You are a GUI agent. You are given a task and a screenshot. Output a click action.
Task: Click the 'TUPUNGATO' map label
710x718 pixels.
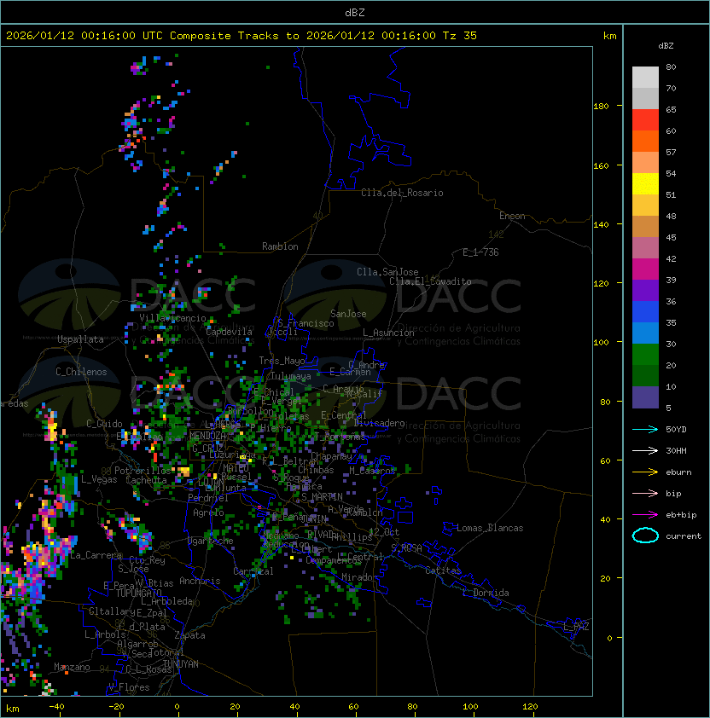pyautogui.click(x=138, y=593)
